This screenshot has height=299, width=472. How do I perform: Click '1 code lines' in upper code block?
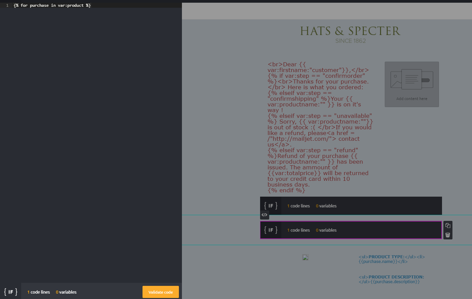[x=298, y=206]
